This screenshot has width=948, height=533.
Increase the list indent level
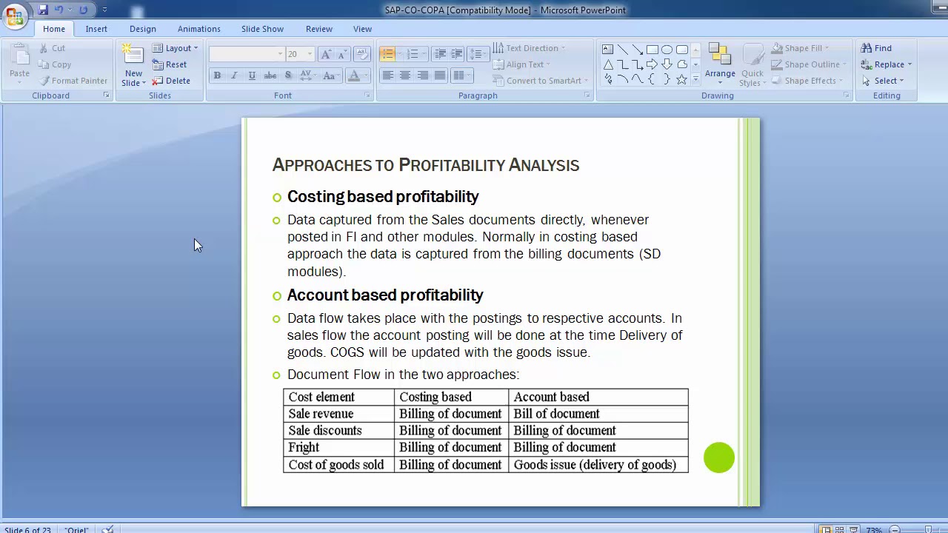tap(457, 54)
